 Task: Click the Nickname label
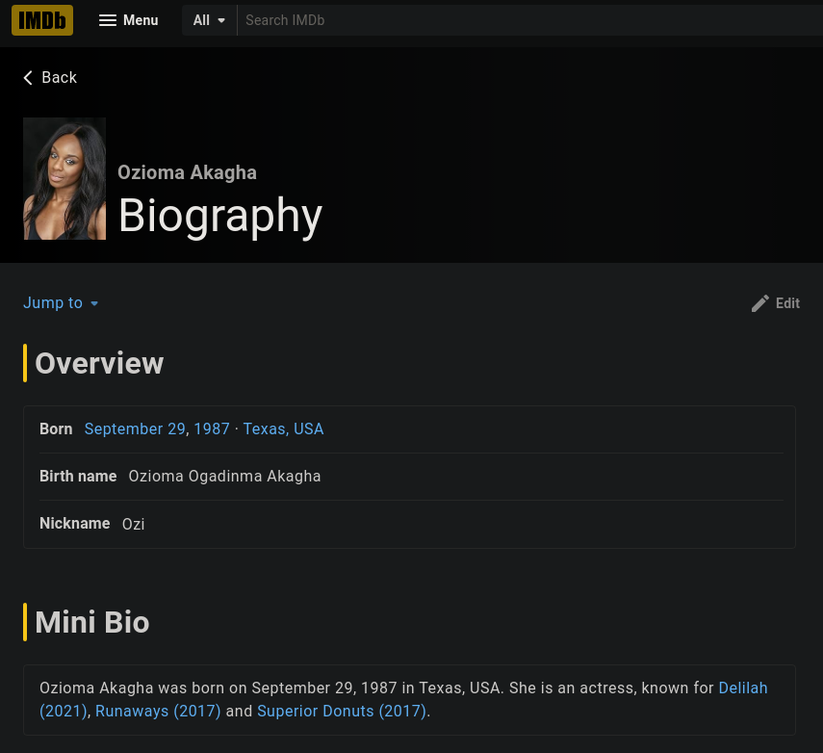75,524
